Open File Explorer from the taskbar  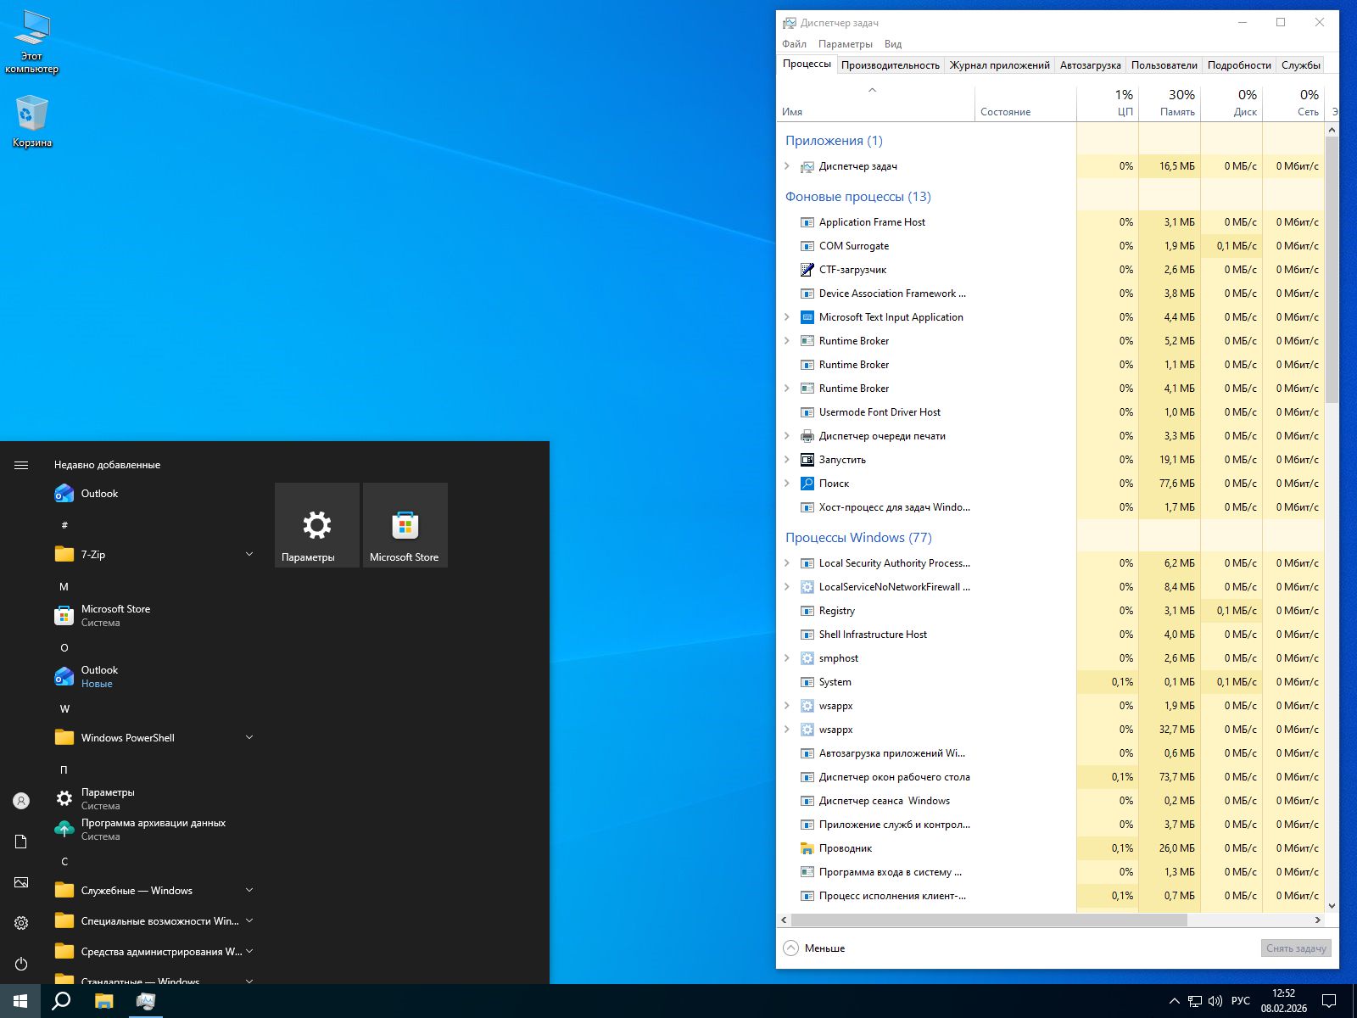click(103, 1001)
